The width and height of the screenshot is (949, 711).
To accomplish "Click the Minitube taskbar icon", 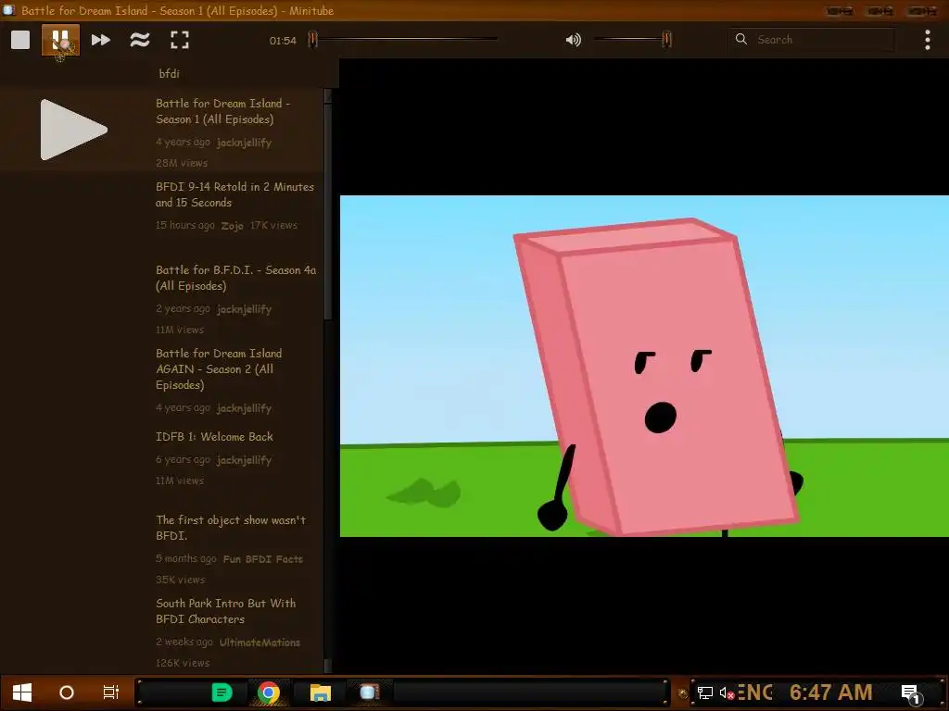I will click(369, 692).
